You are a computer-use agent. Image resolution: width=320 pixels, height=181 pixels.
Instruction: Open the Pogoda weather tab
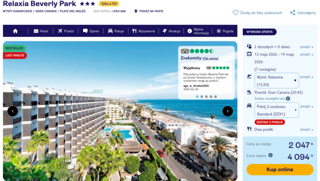[225, 31]
